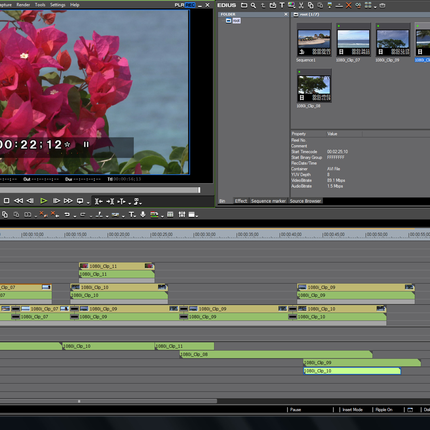Switch to the Sequence marker tab
430x430 pixels.
tap(268, 201)
